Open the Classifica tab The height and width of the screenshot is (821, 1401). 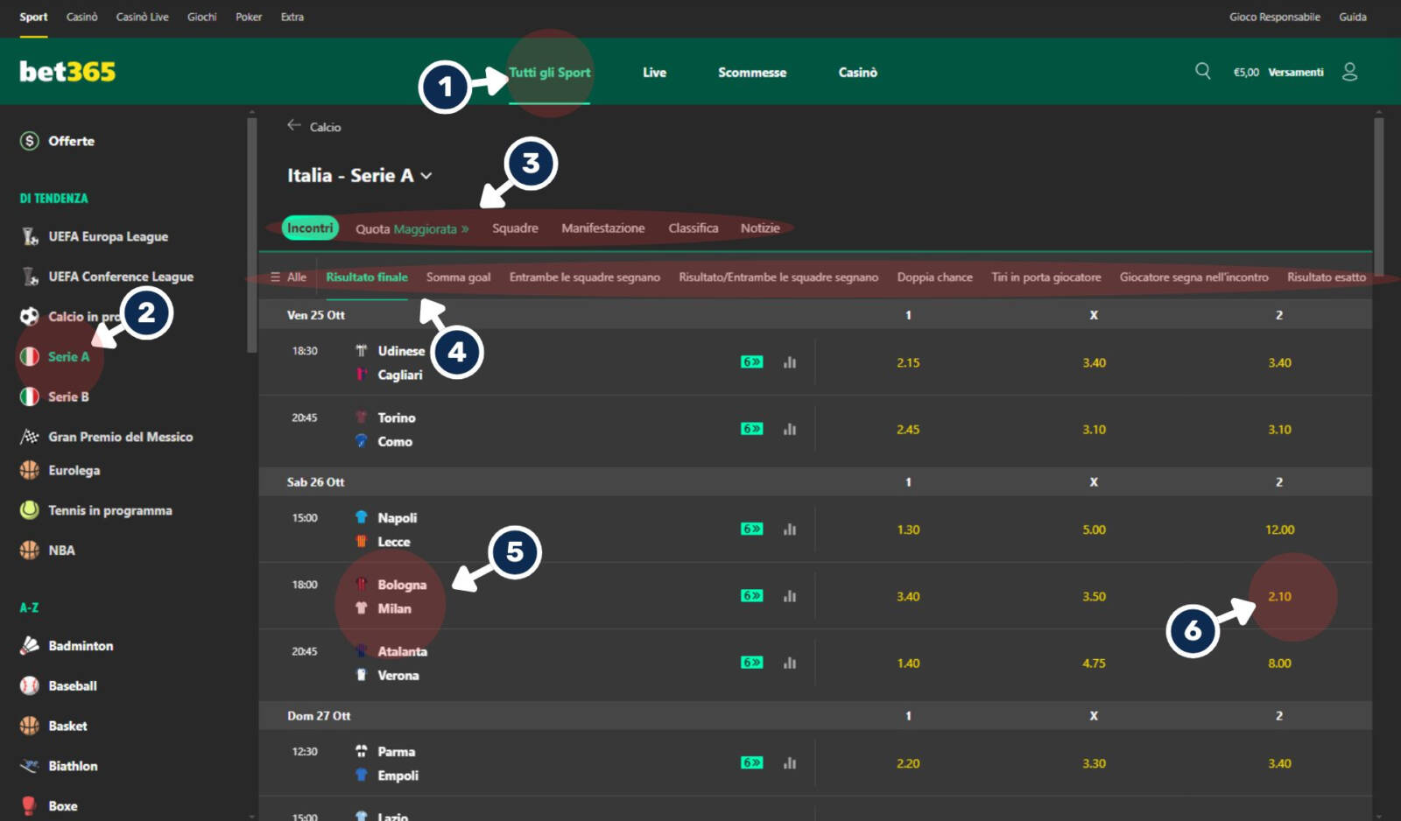point(693,228)
